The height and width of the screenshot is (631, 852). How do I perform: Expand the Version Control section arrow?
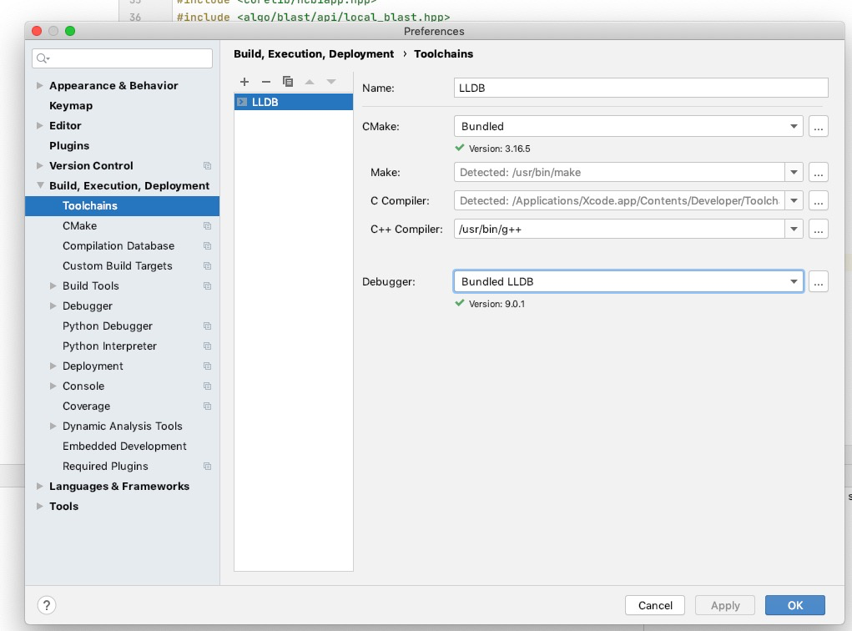point(40,165)
